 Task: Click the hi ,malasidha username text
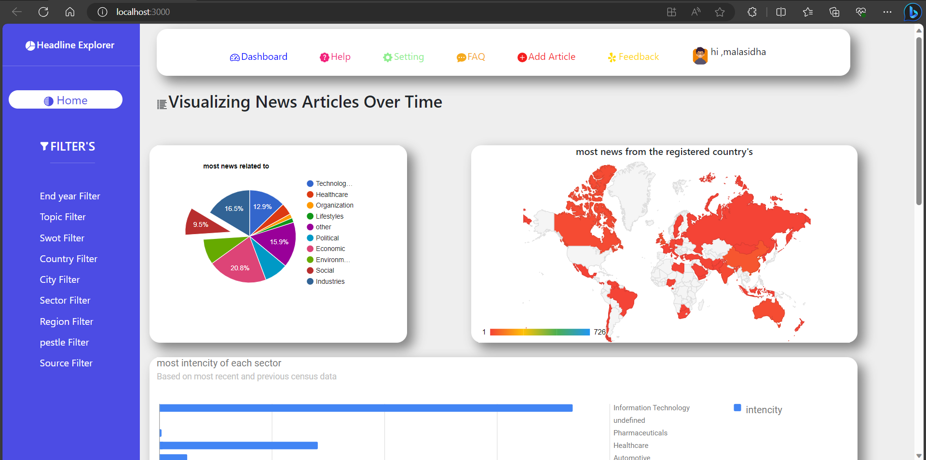[x=738, y=52]
